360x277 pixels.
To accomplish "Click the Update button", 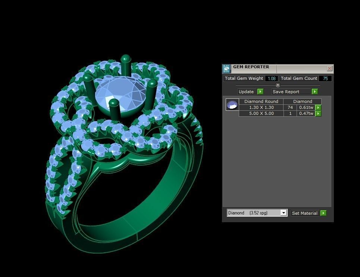I will click(247, 92).
